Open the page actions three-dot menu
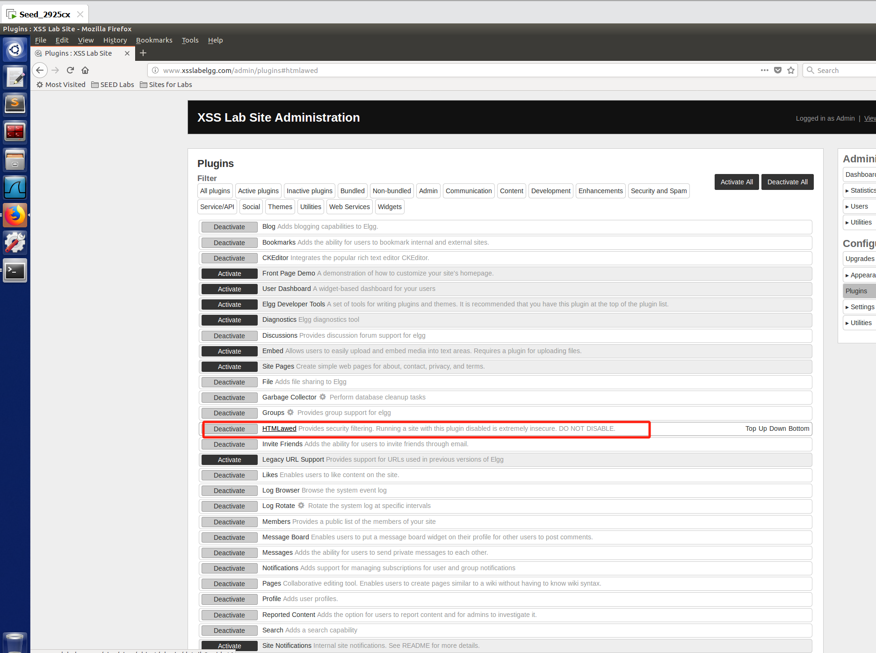 coord(765,70)
